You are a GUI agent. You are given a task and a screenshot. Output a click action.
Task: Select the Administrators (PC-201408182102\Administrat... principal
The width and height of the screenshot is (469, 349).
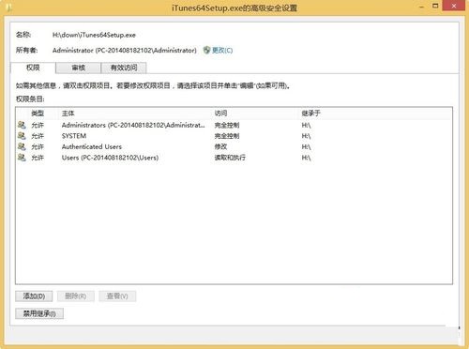[133, 125]
